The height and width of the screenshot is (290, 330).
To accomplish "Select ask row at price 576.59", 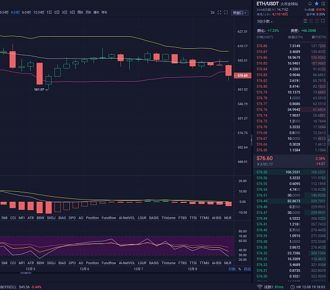I will tap(291, 150).
